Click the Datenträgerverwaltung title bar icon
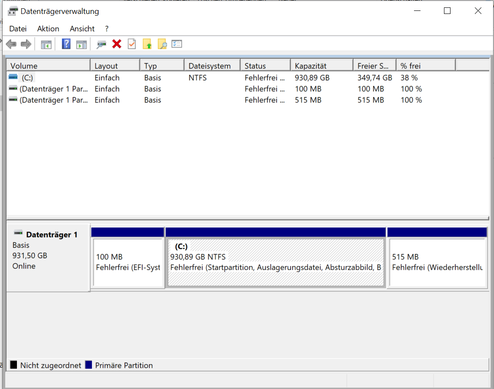 [13, 11]
